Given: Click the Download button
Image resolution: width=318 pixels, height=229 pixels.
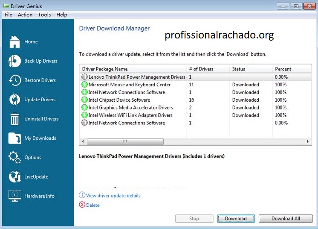Looking at the screenshot, I should [236, 218].
